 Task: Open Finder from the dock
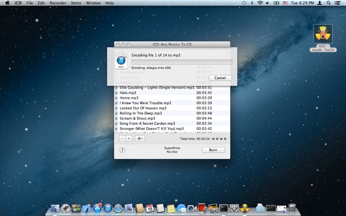coord(55,208)
